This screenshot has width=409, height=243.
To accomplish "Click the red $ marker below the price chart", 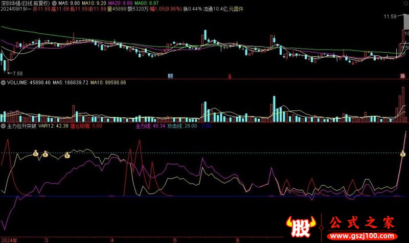I will 230,76.
